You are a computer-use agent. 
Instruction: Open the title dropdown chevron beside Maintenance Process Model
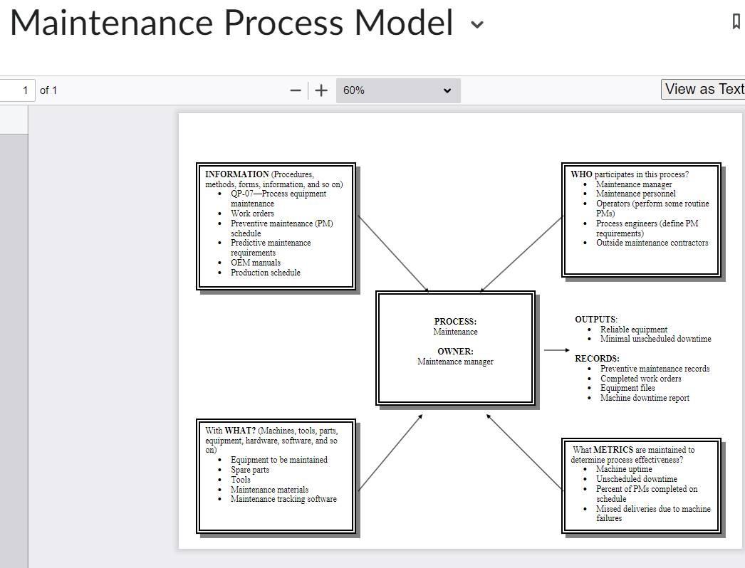tap(476, 24)
